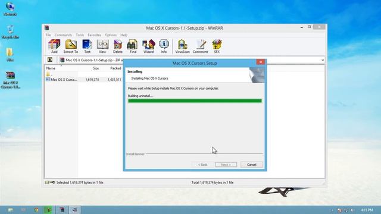Click the taskbar clock showing 4:15 PM
Viewport: 381px width, 214px height.
tap(367, 210)
